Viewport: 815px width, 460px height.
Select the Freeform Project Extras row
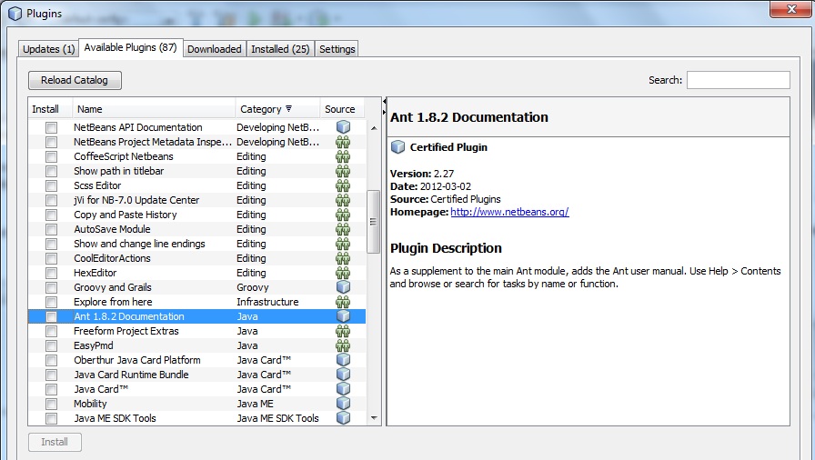(197, 331)
